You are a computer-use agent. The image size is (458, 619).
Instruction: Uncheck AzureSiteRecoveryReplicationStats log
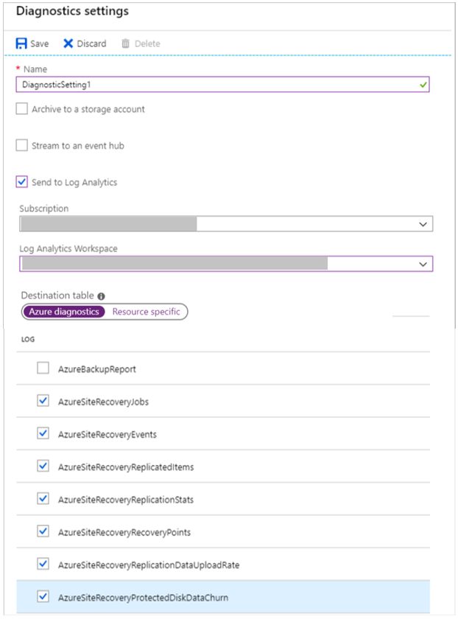pos(43,499)
